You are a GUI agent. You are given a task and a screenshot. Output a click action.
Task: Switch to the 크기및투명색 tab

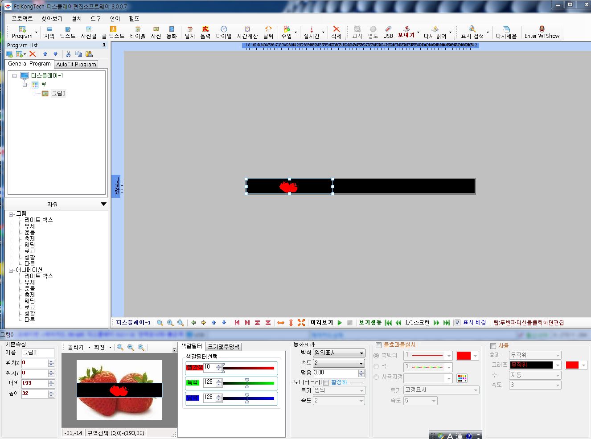coord(223,347)
